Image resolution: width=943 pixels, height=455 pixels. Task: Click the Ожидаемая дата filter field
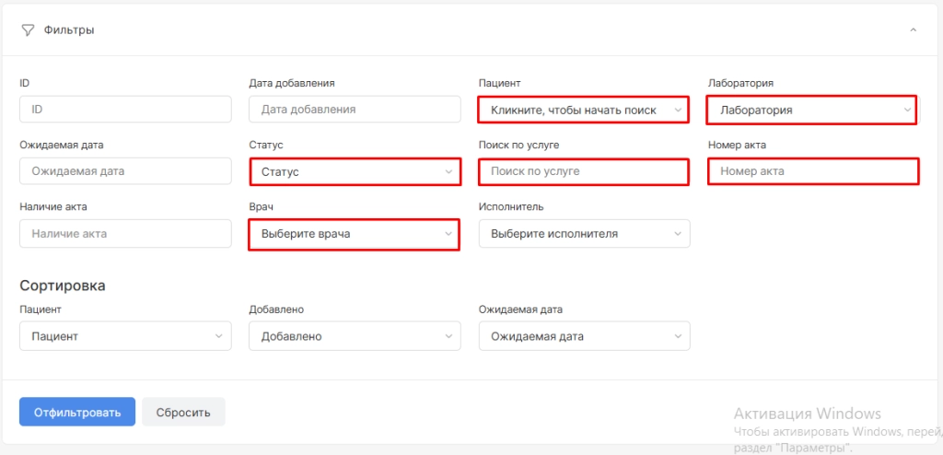coord(125,171)
